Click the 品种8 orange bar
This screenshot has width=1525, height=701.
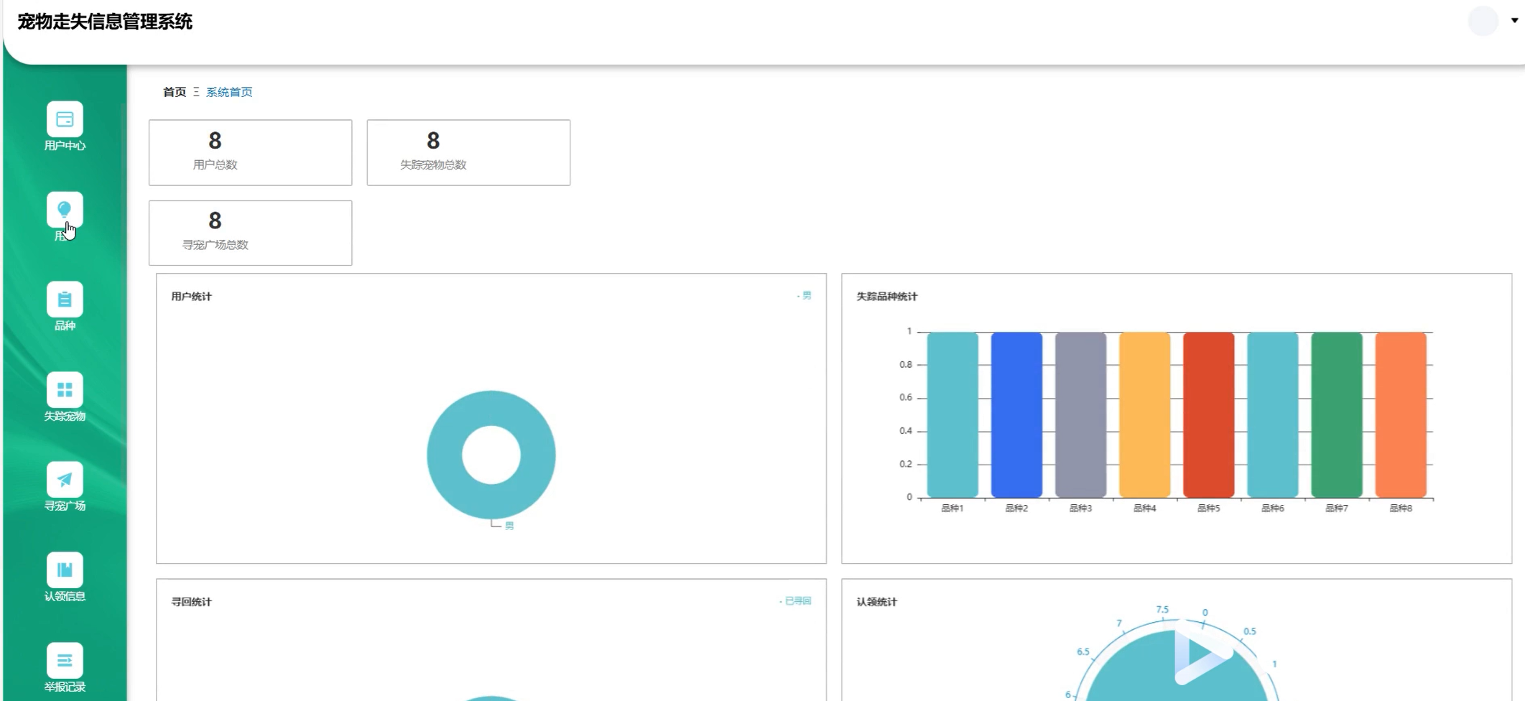pos(1401,414)
